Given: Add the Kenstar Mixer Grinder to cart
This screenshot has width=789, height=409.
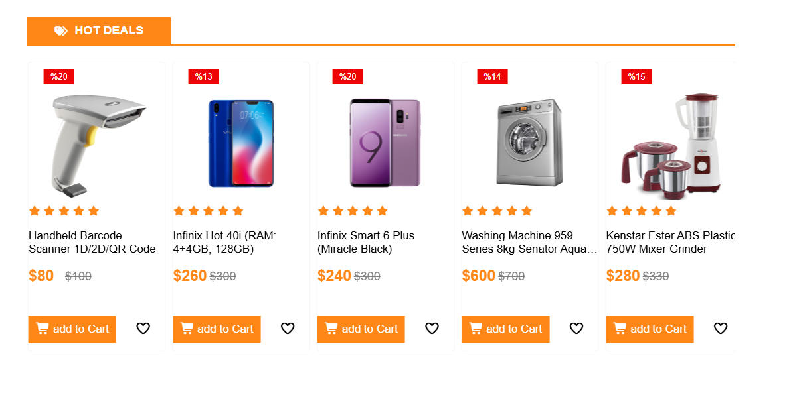Looking at the screenshot, I should pyautogui.click(x=650, y=329).
